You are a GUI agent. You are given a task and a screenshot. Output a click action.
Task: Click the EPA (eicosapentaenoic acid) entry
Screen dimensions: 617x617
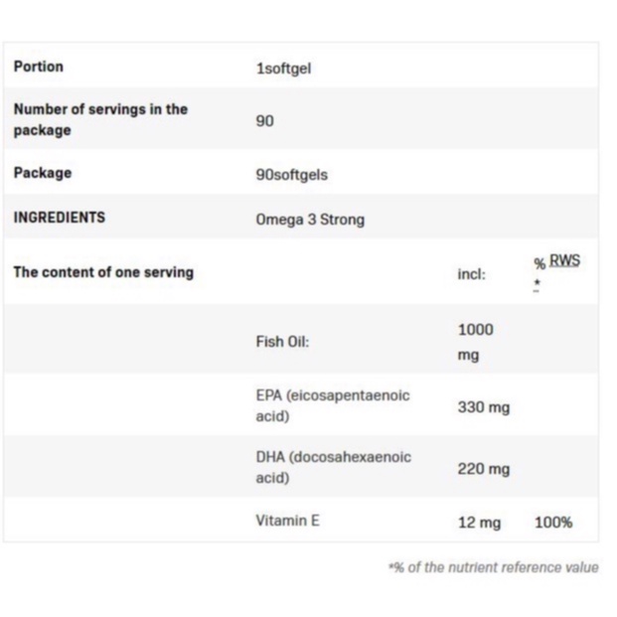332,405
